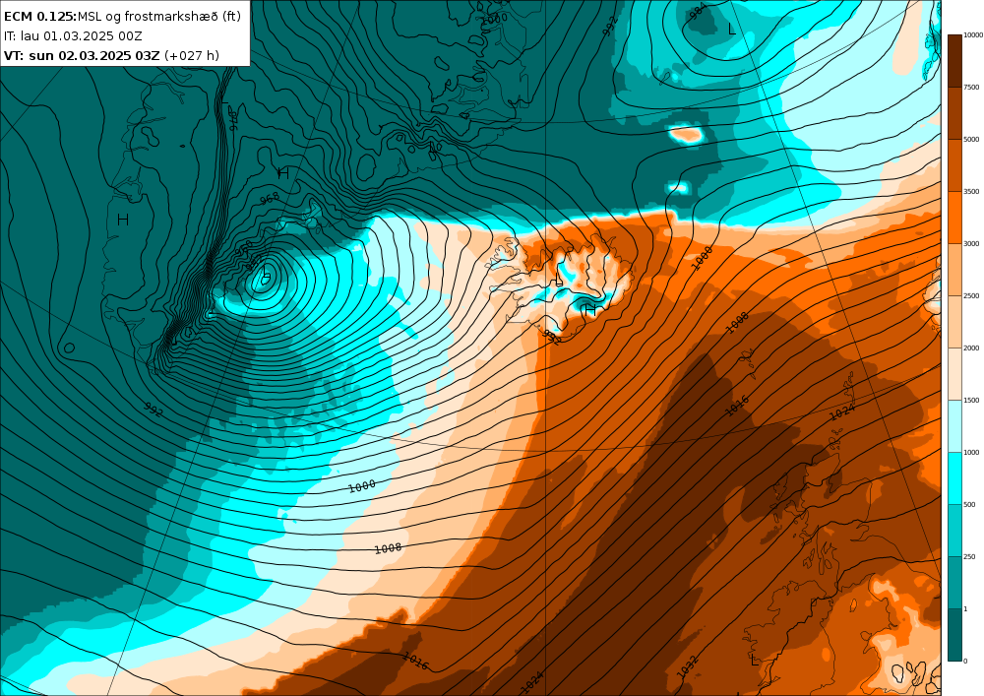Click the 'H' marker above the 968 isobar label
Screen dimensions: 984x696
coord(283,173)
